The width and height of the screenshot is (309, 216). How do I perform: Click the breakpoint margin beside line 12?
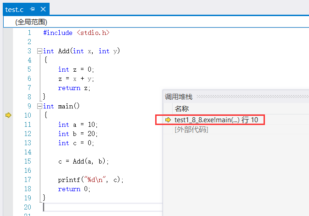[8, 134]
